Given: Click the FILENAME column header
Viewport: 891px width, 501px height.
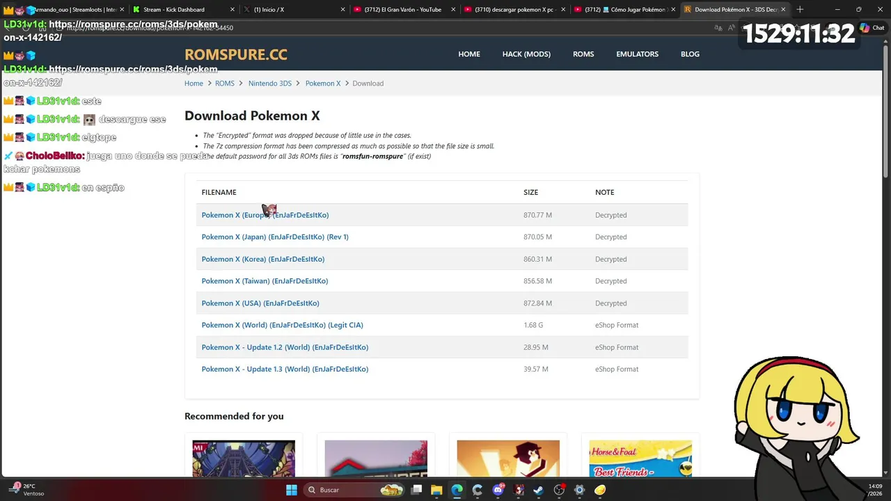Looking at the screenshot, I should (219, 192).
